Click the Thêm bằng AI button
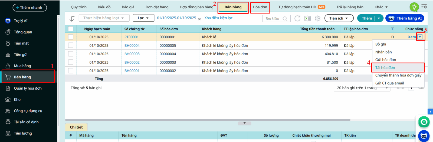This screenshot has width=433, height=142. 405,18
